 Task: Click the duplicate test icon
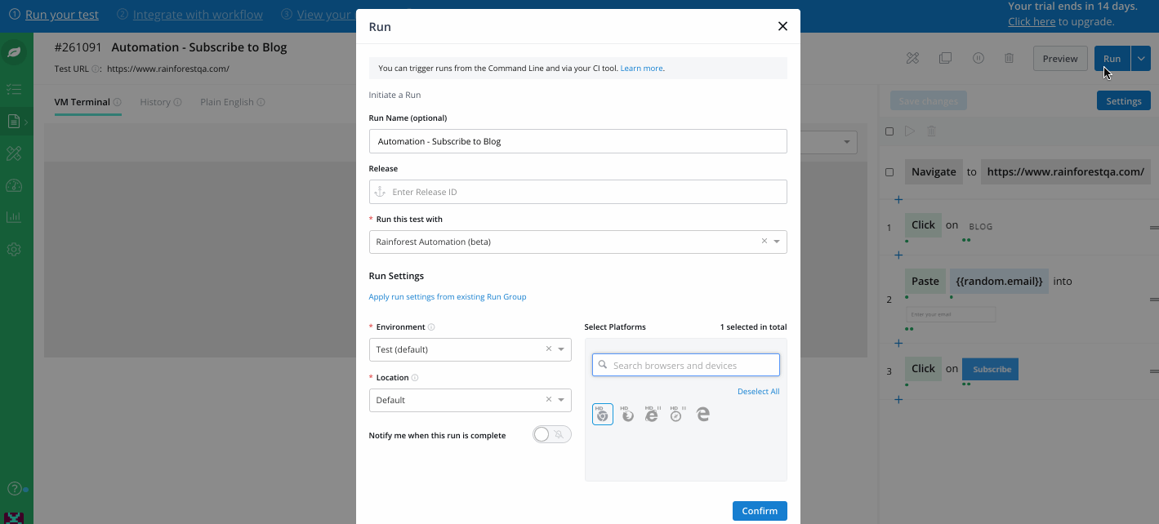(x=945, y=58)
